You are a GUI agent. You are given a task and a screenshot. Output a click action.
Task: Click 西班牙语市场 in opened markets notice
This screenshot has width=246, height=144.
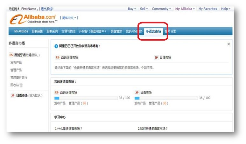coord(69,57)
